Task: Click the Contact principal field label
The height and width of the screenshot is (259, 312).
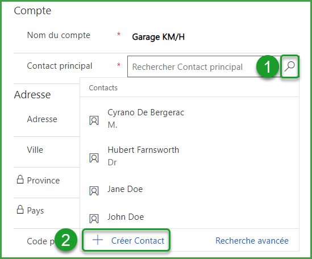Action: pos(60,66)
